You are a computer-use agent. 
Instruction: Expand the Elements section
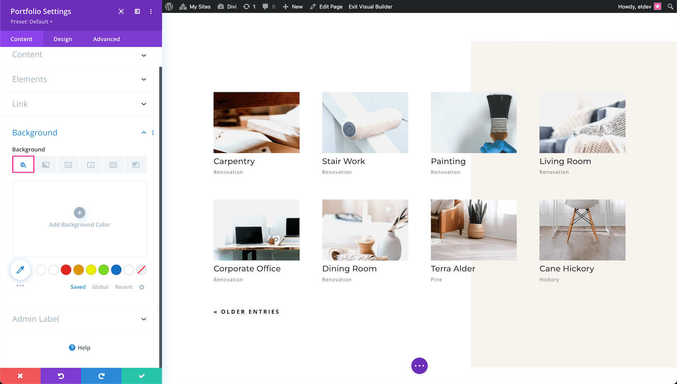tap(79, 79)
